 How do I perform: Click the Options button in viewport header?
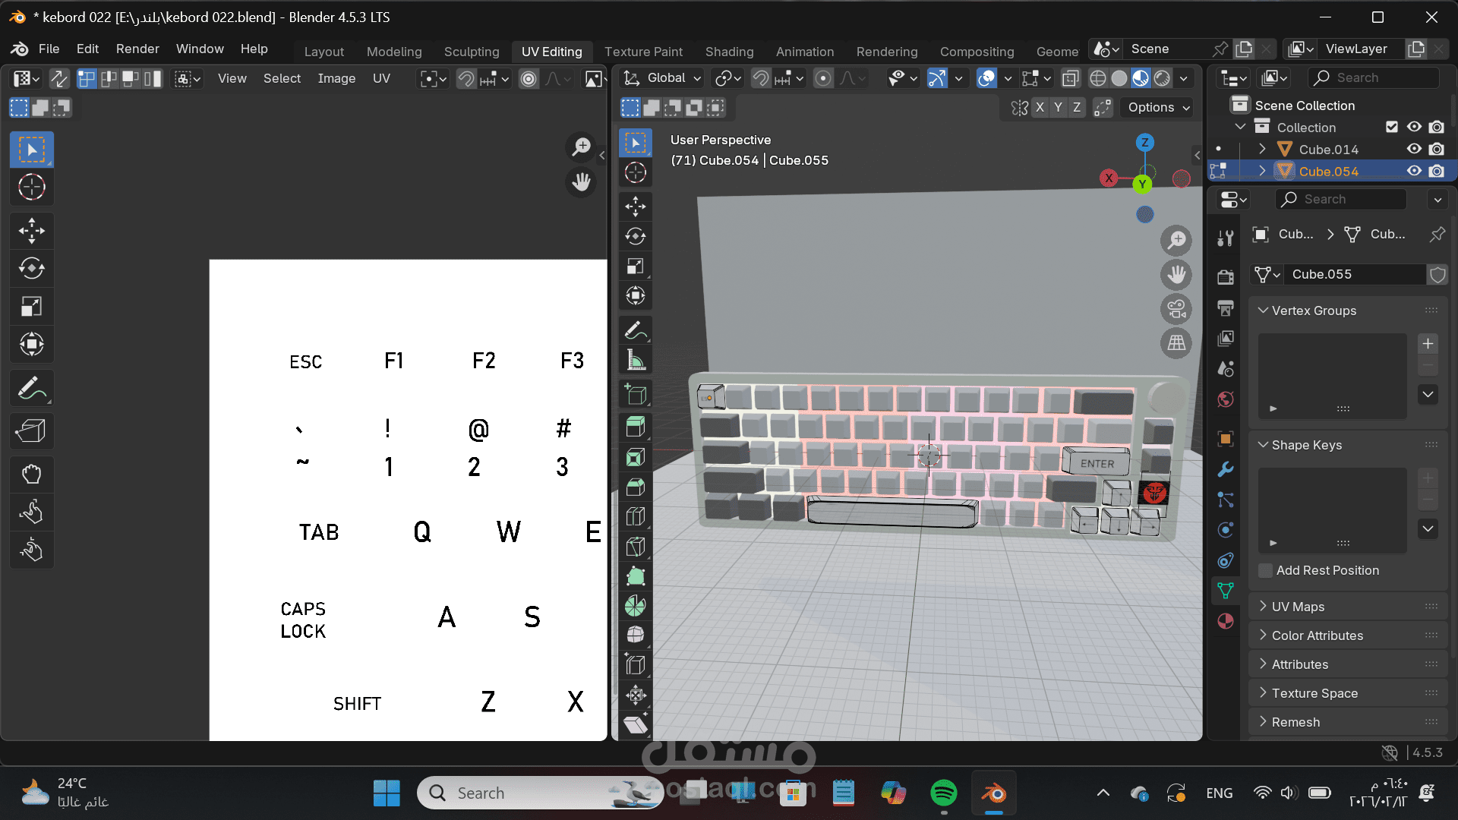[x=1158, y=107]
